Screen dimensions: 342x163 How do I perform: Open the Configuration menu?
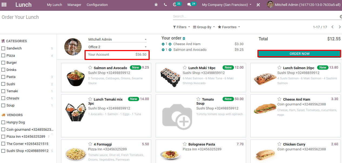pos(97,5)
